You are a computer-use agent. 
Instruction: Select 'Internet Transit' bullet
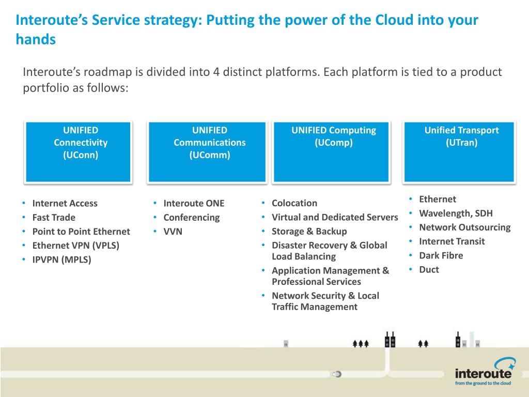pyautogui.click(x=452, y=241)
